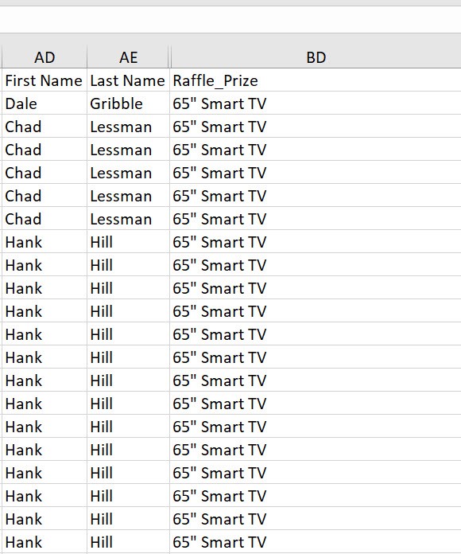Click the Raffle_Prize header cell
Screen dimensions: 461x554
[x=316, y=80]
